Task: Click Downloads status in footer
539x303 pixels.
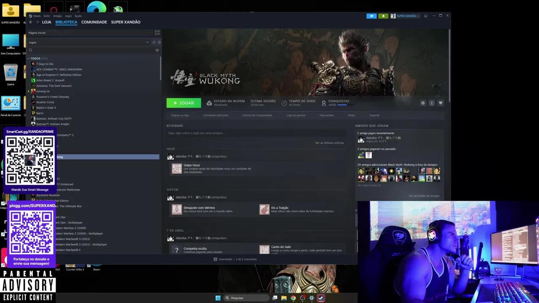Action: pos(237,259)
